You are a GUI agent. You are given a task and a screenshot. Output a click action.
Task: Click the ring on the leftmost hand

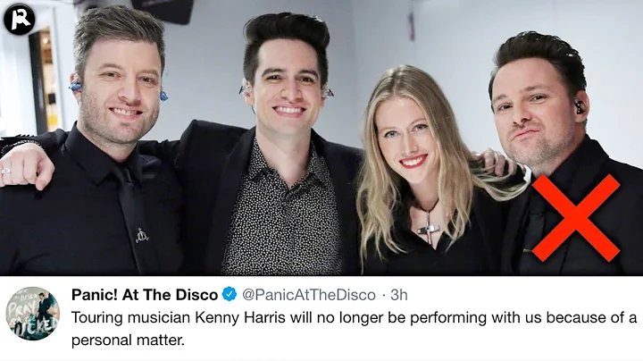tap(5, 171)
